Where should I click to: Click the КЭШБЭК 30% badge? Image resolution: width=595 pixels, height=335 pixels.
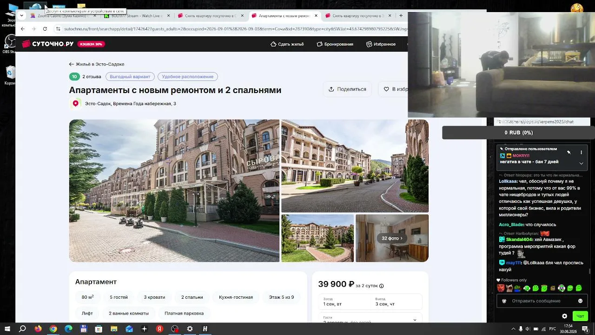(91, 44)
